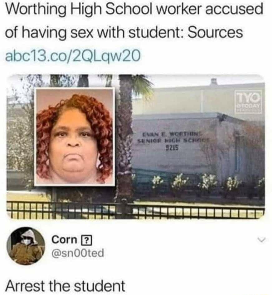Expand the tweet options chevron
Viewport: 272px width, 295px height.
[x=262, y=240]
